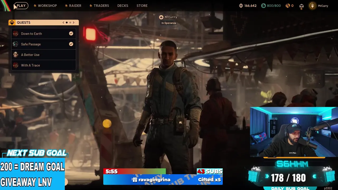Viewport: 338px width, 190px height.
Task: Select the second quest page dot
Action: pyautogui.click(x=70, y=22)
